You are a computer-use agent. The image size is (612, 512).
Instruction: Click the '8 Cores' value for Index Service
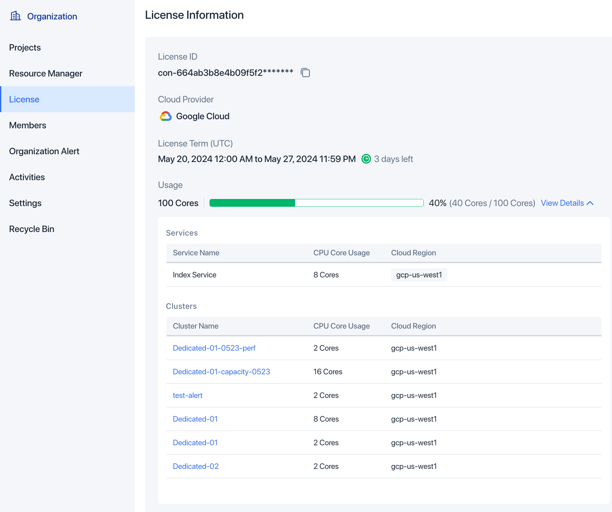tap(326, 275)
